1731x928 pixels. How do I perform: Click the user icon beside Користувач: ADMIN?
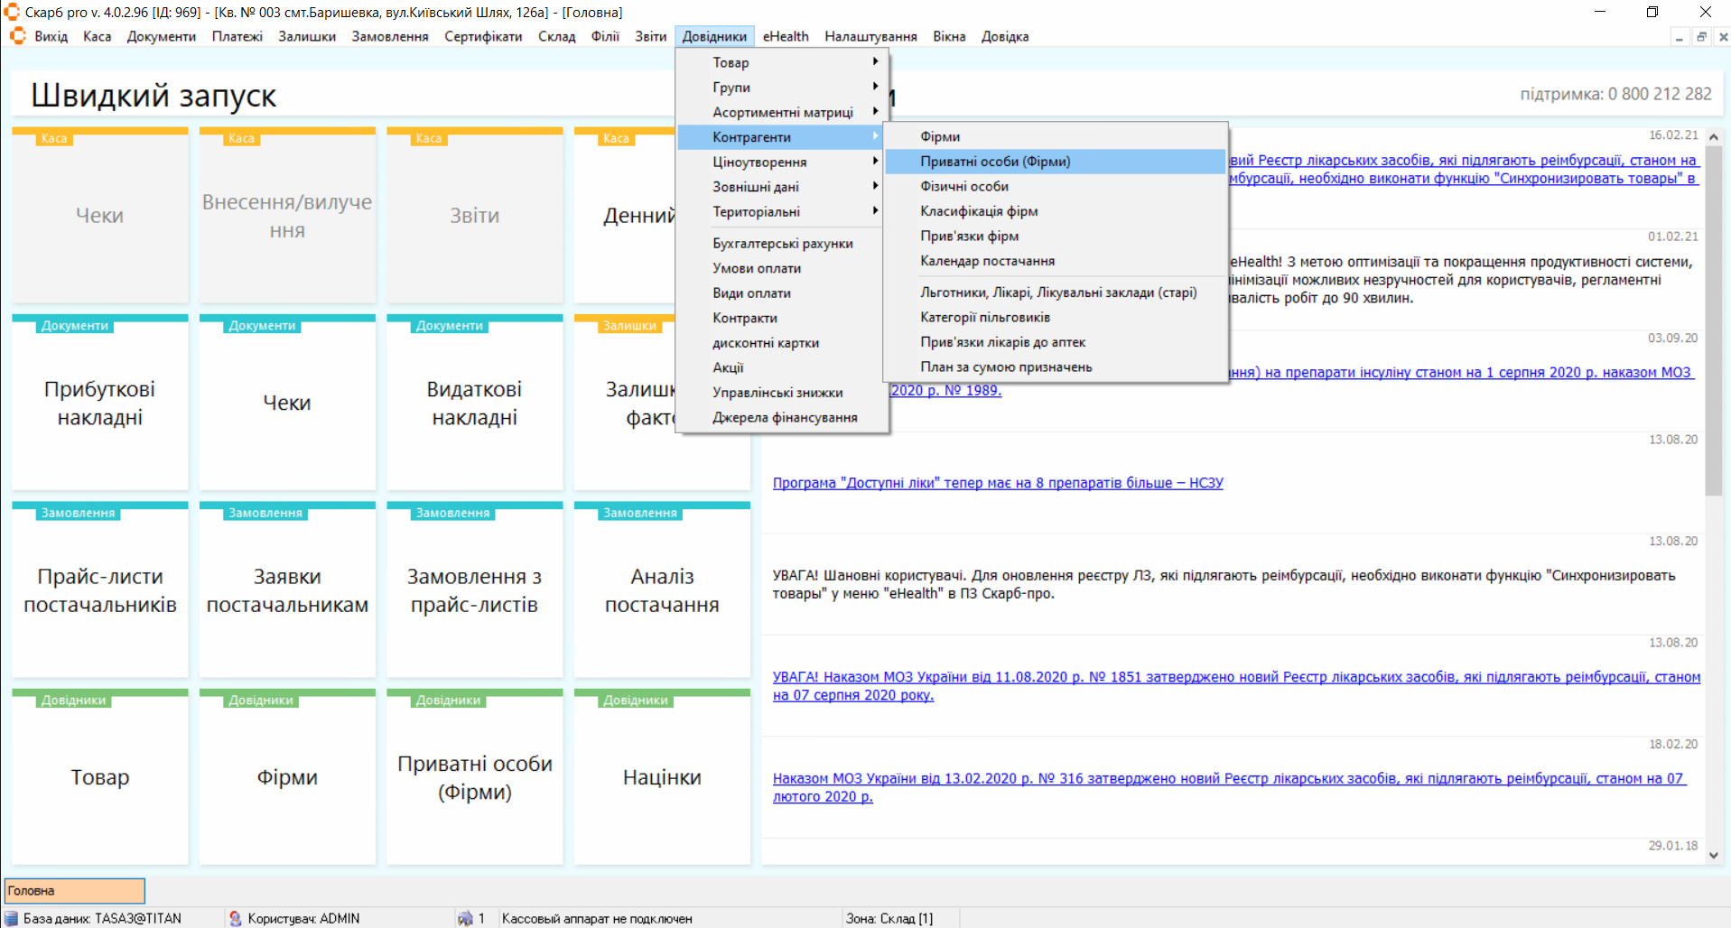point(236,918)
